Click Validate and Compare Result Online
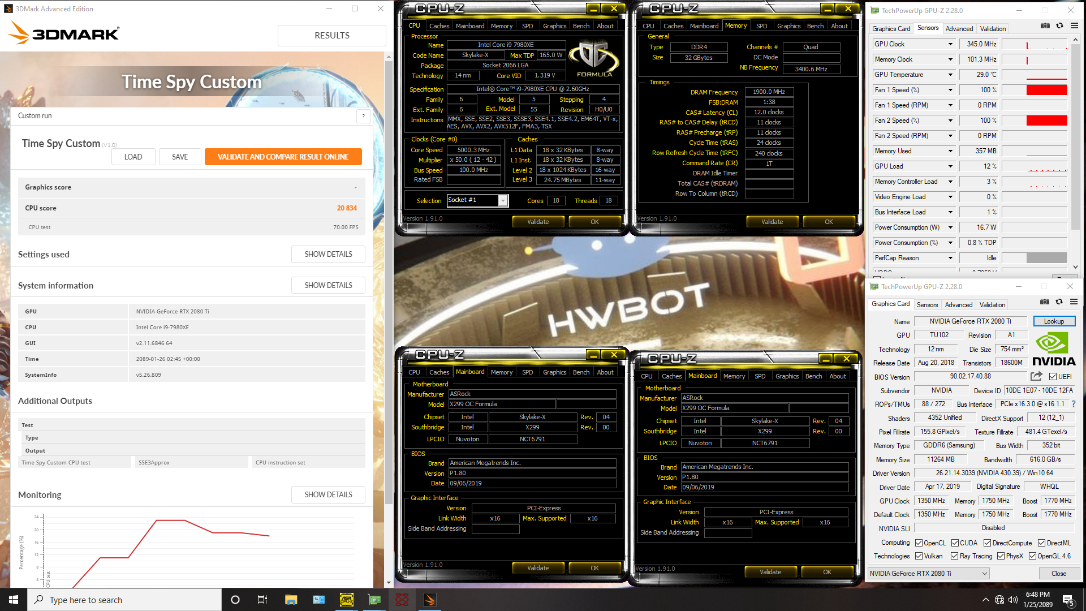Viewport: 1086px width, 611px height. point(283,157)
